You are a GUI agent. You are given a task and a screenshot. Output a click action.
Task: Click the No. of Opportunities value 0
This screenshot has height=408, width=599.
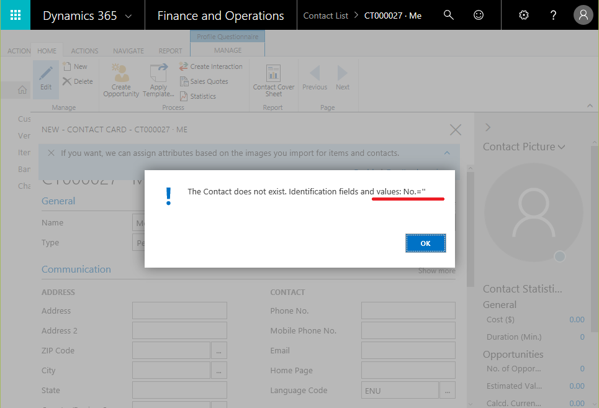coord(582,369)
